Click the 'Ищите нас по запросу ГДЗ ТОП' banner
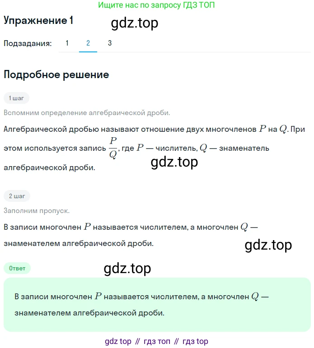 tap(156, 6)
